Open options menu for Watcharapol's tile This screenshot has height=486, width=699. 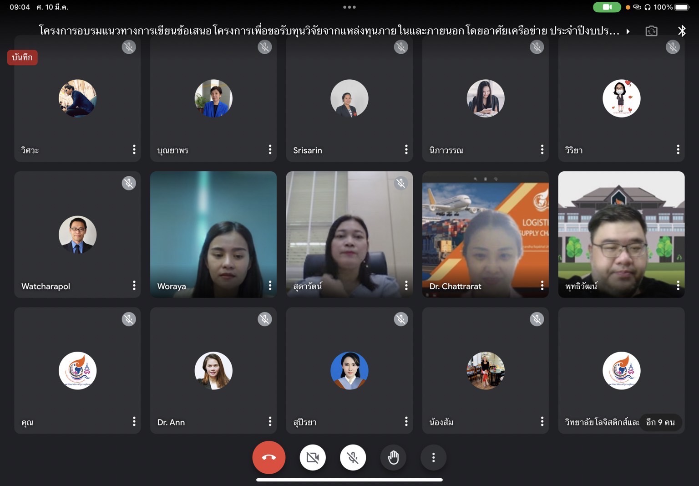[134, 286]
